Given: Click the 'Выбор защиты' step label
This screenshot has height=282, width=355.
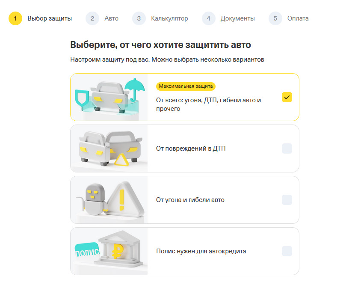Looking at the screenshot, I should (50, 18).
